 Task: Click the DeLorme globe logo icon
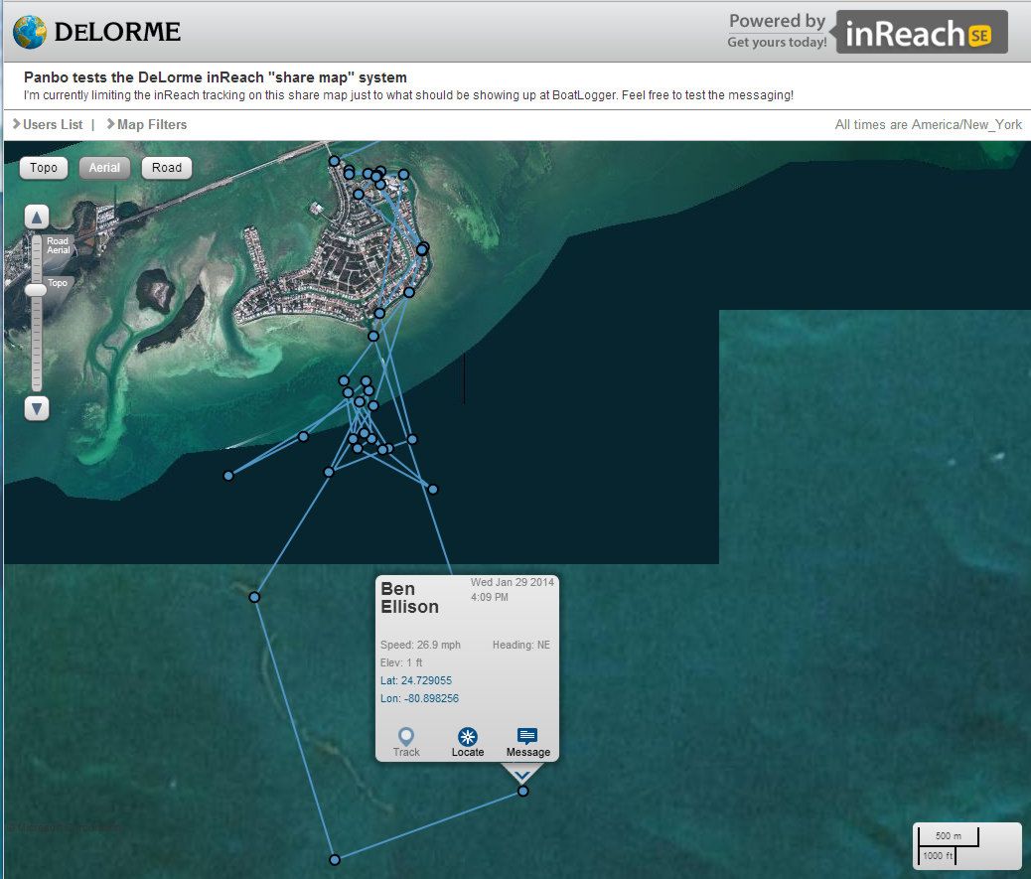30,32
